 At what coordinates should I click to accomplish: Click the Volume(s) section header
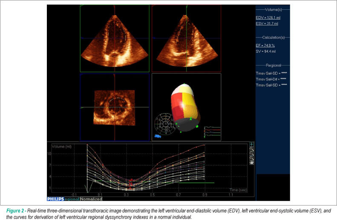pos(273,10)
